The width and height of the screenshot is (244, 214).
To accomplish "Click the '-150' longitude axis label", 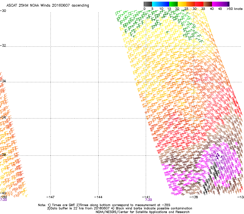I will 3,197.
